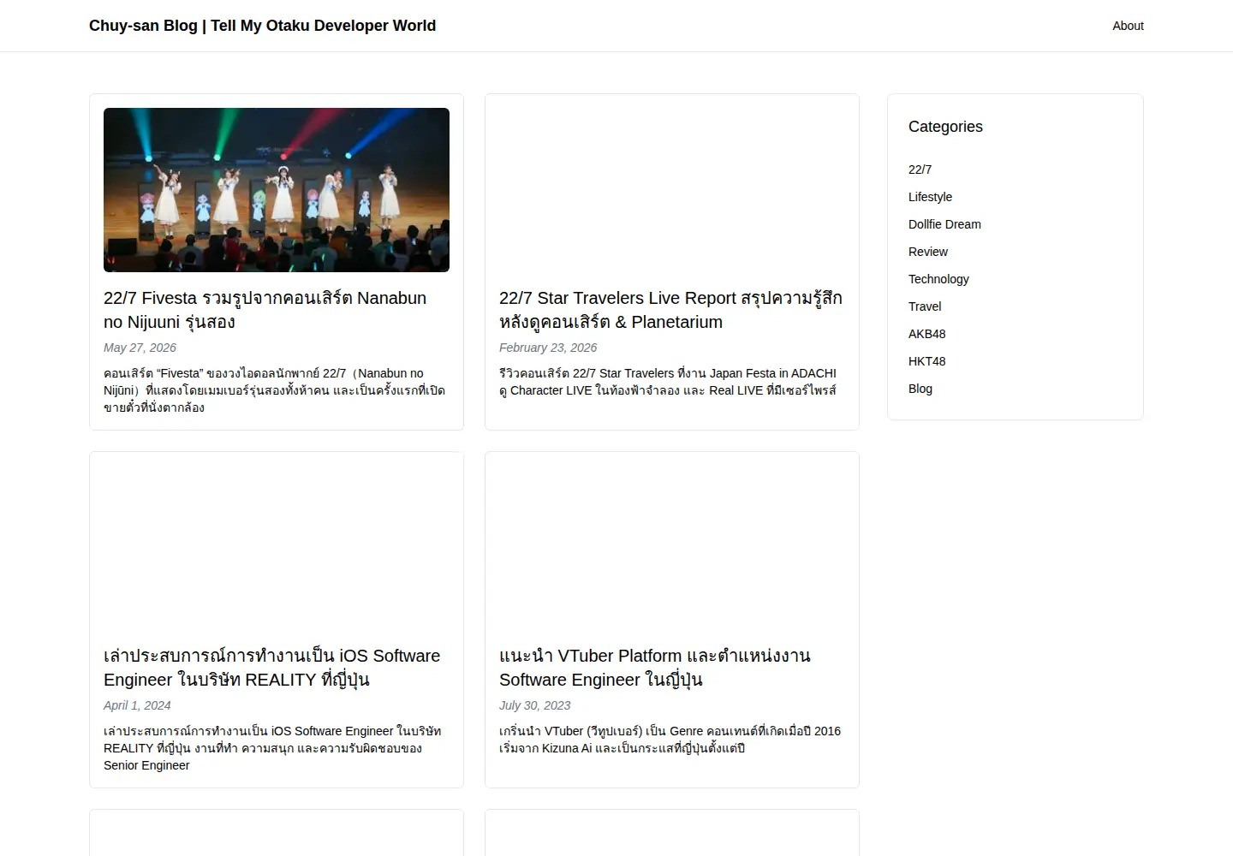Open the 22/7 Fivesta Nanabun no Nijuuni post title
This screenshot has height=856, width=1233.
coord(265,310)
